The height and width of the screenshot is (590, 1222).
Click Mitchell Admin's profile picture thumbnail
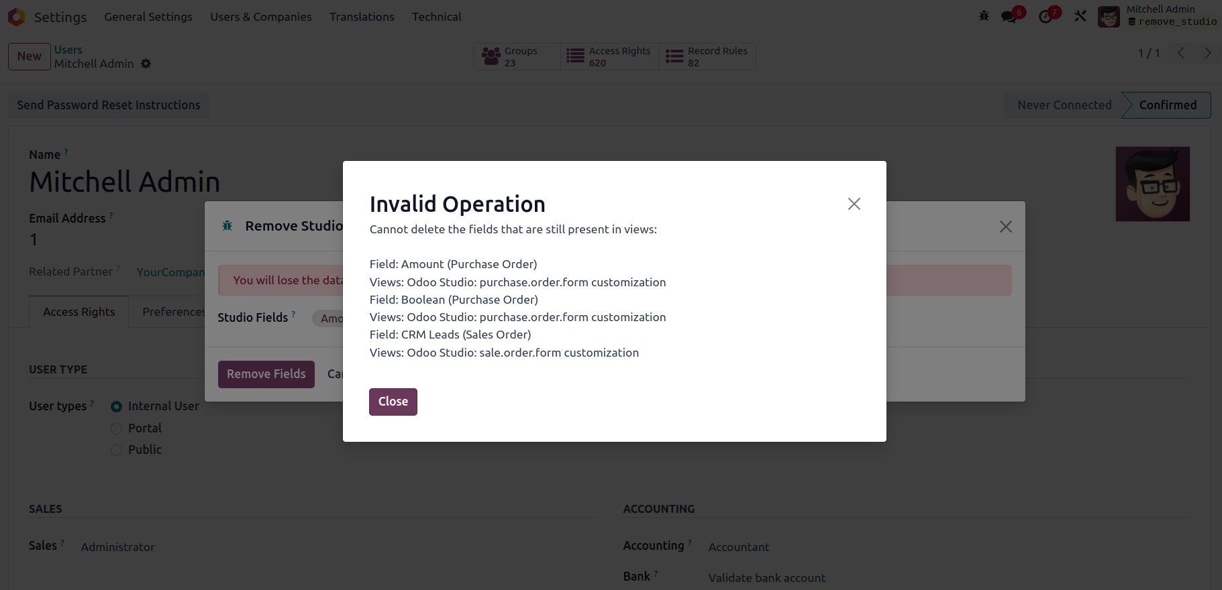[x=1152, y=184]
